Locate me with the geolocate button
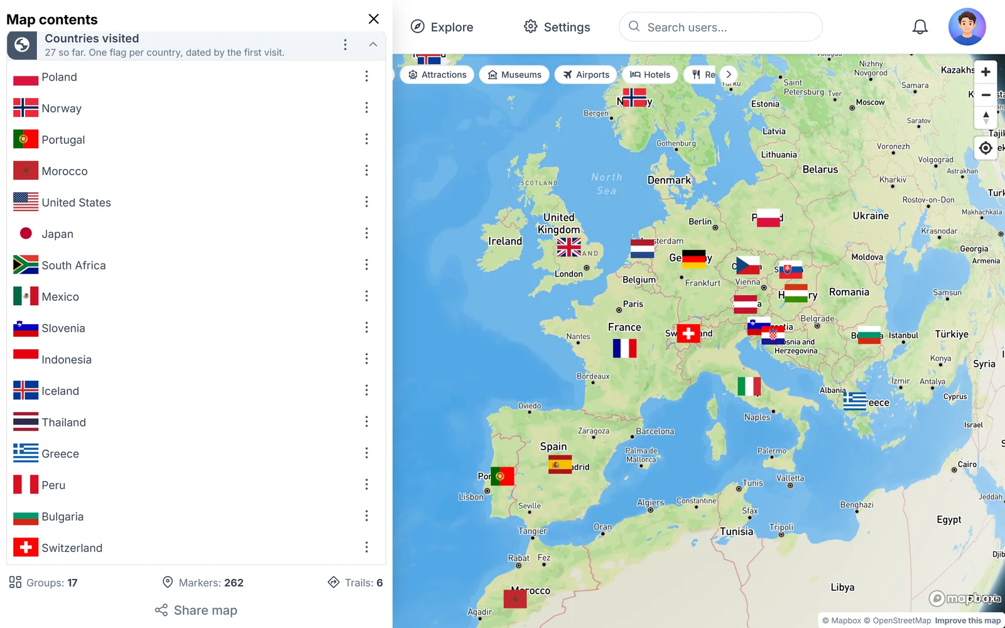This screenshot has height=628, width=1005. pyautogui.click(x=986, y=148)
